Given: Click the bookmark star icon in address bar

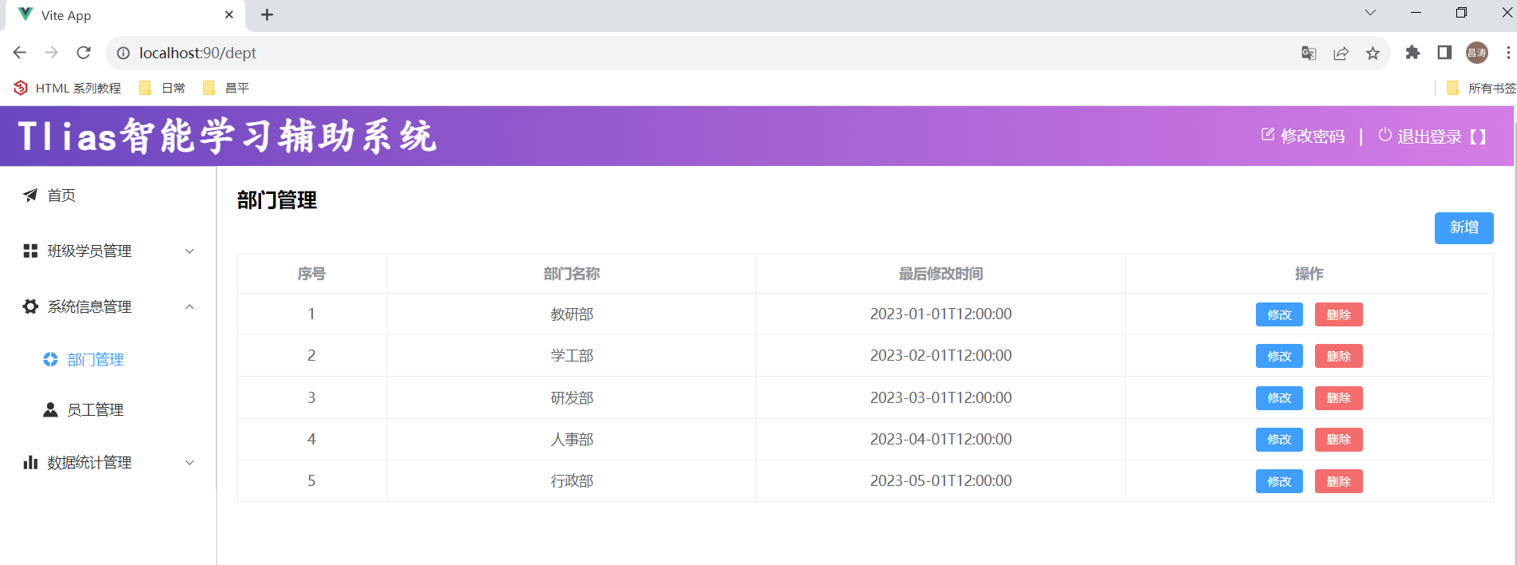Looking at the screenshot, I should coord(1372,53).
